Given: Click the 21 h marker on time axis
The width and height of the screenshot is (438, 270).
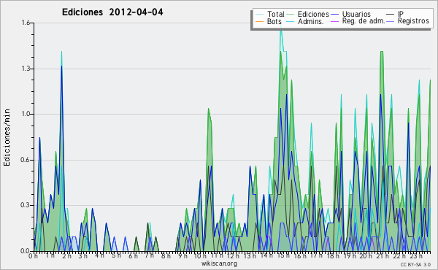Looking at the screenshot, I should coord(383,255).
